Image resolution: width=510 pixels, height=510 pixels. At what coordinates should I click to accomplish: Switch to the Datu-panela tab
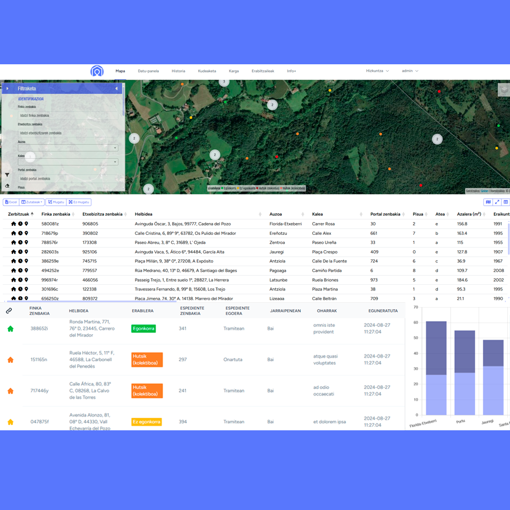pyautogui.click(x=148, y=71)
